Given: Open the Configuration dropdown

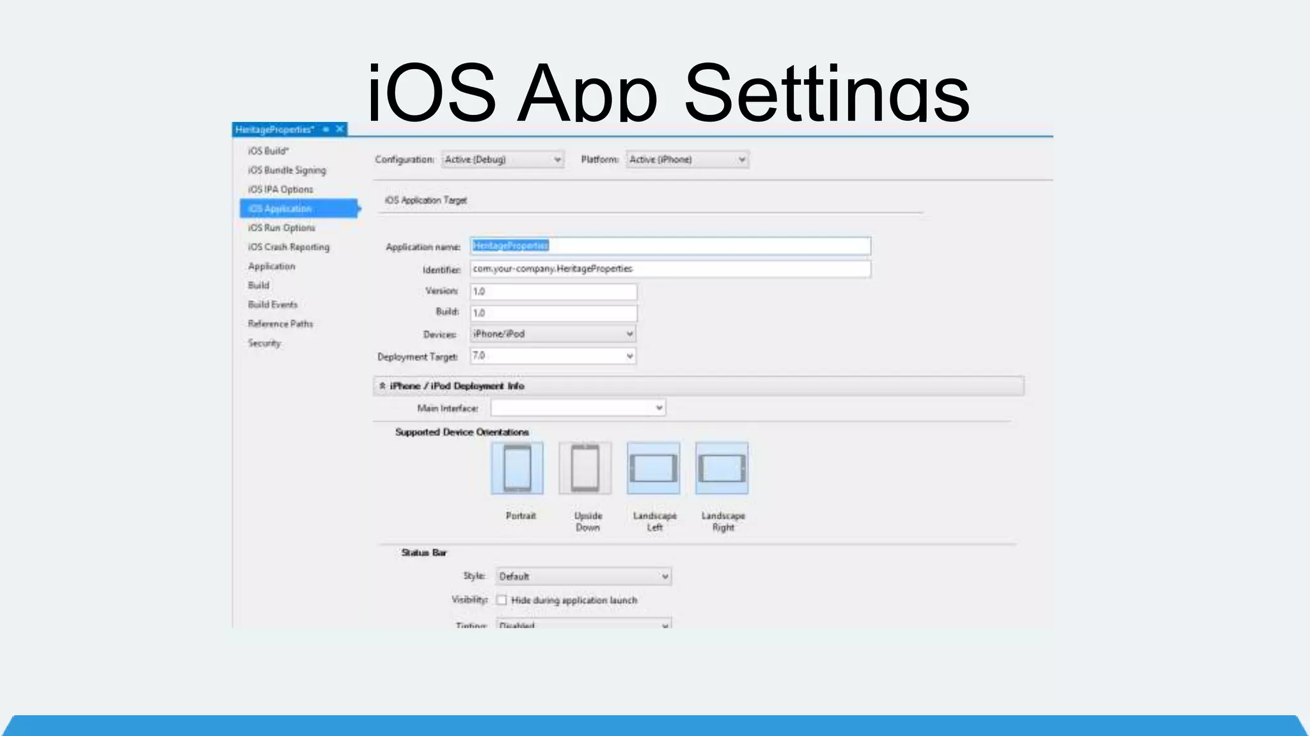Looking at the screenshot, I should click(503, 160).
